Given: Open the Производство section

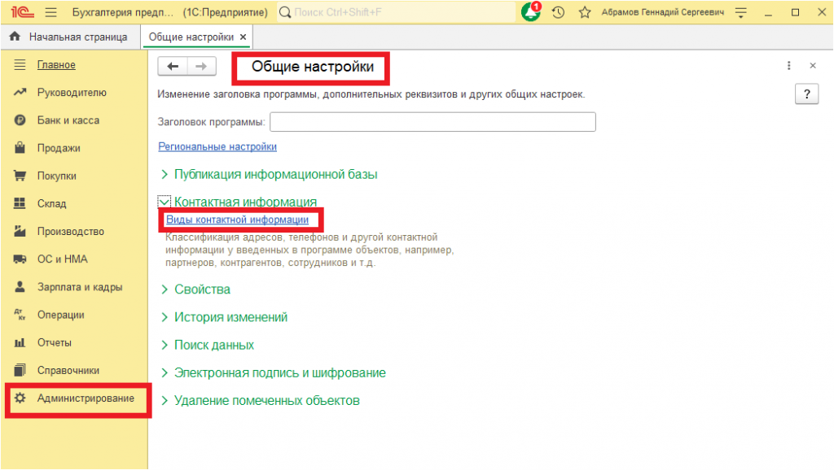Looking at the screenshot, I should tap(71, 232).
